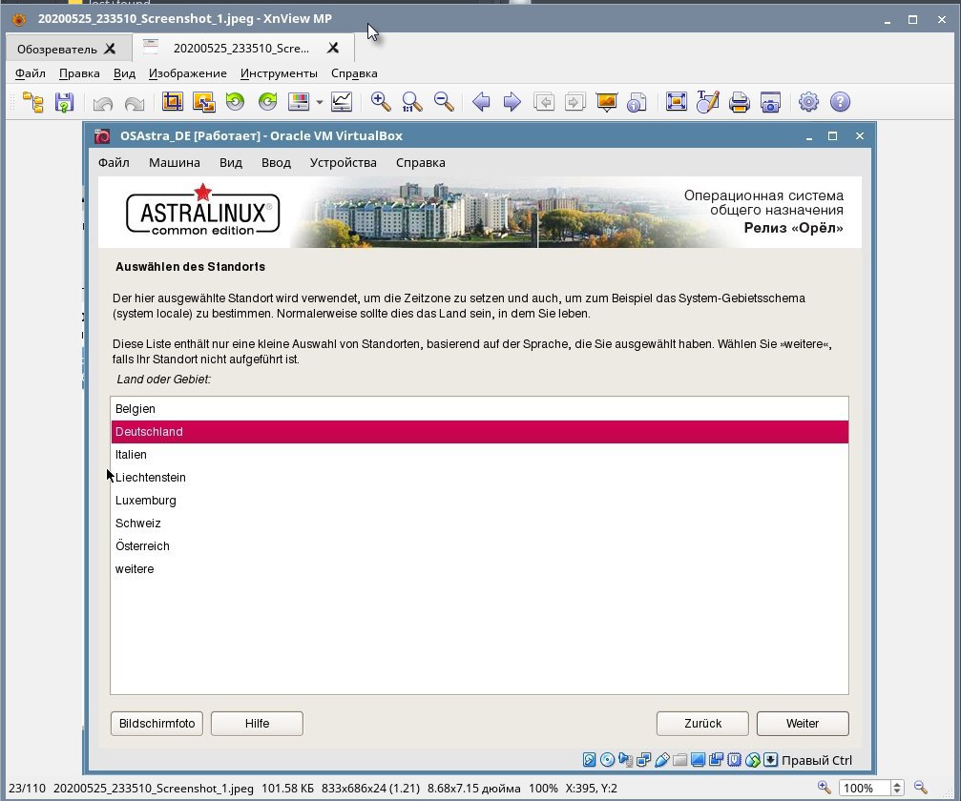Expand the dropdown arrow next to color adjust
The image size is (961, 801).
point(320,102)
